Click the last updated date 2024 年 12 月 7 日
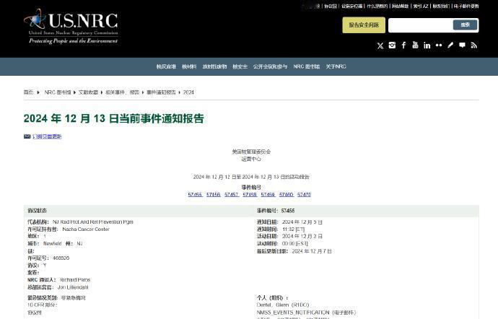The height and width of the screenshot is (319, 498). point(312,251)
